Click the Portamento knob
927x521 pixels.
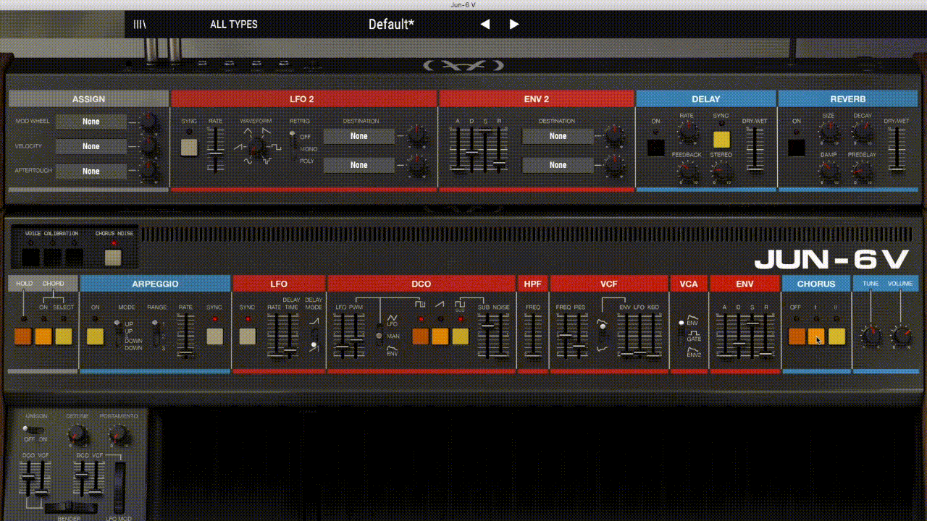click(119, 435)
